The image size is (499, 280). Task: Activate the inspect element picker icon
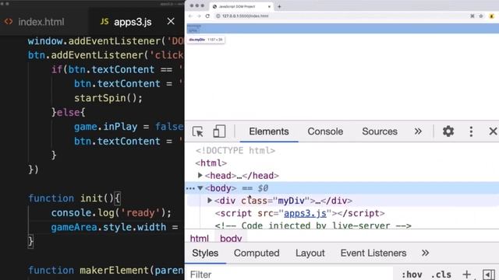(x=197, y=131)
